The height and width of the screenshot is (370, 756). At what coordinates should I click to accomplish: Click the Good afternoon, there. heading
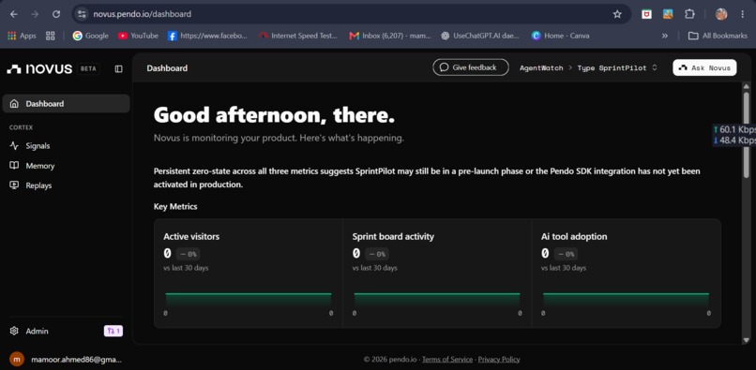(x=274, y=115)
